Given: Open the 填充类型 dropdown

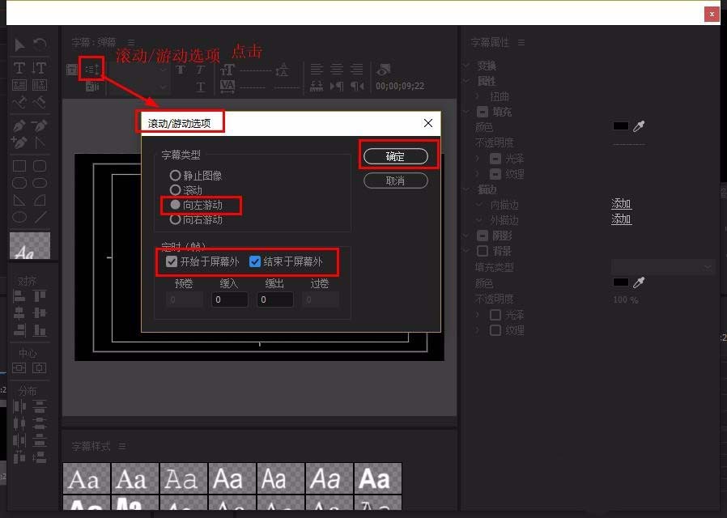Looking at the screenshot, I should 662,267.
